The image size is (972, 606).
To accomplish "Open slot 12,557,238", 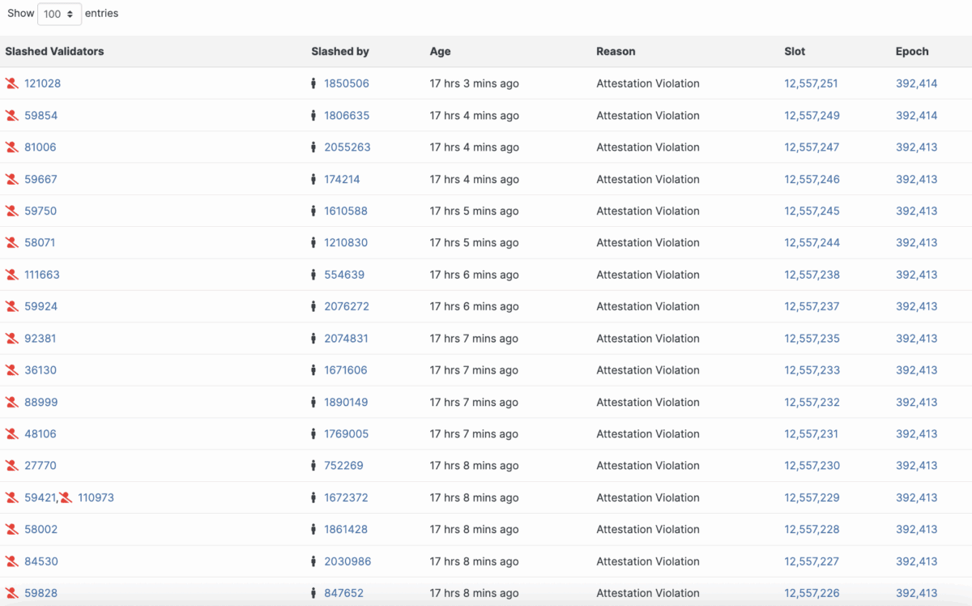I will tap(812, 275).
